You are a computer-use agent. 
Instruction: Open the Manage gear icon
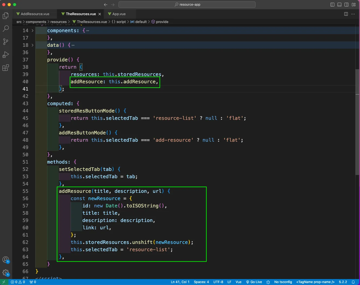(6, 273)
